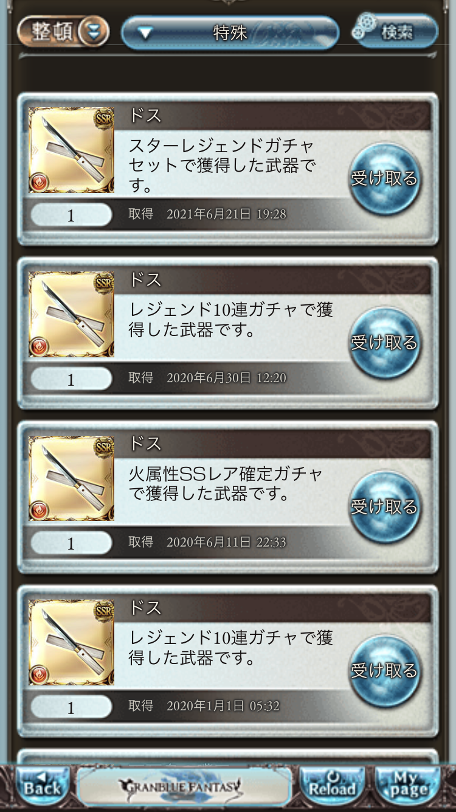Tap the Granblue Fantasy logo banner

(184, 787)
